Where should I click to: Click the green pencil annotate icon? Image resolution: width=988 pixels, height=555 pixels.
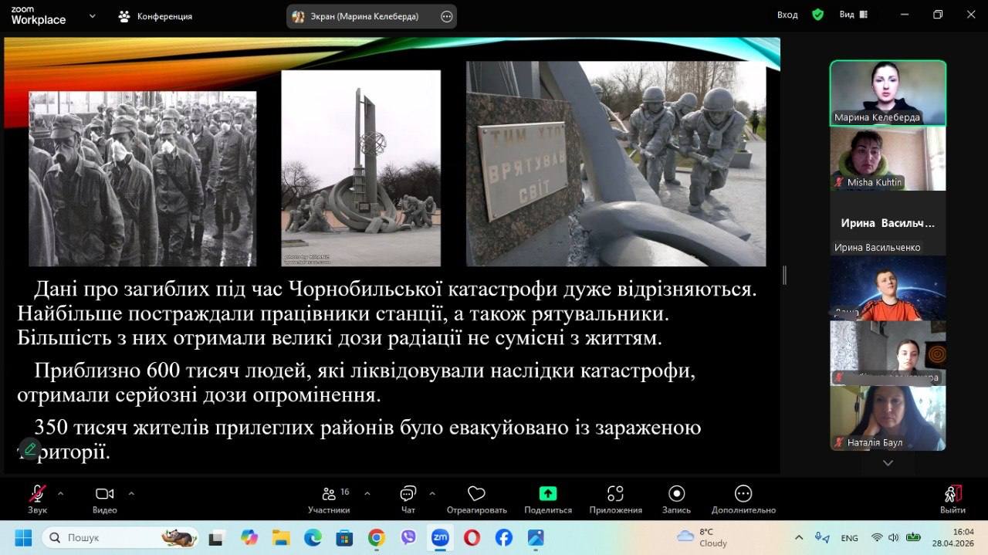click(30, 448)
